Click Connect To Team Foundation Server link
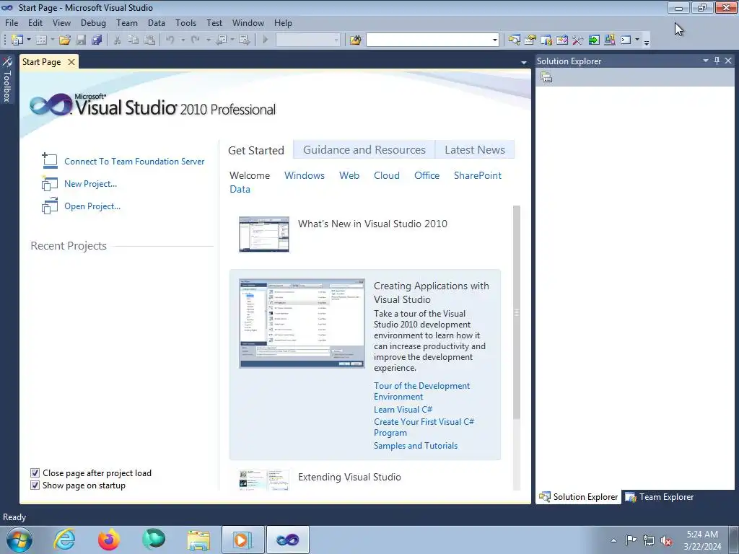This screenshot has height=554, width=739. 134,162
